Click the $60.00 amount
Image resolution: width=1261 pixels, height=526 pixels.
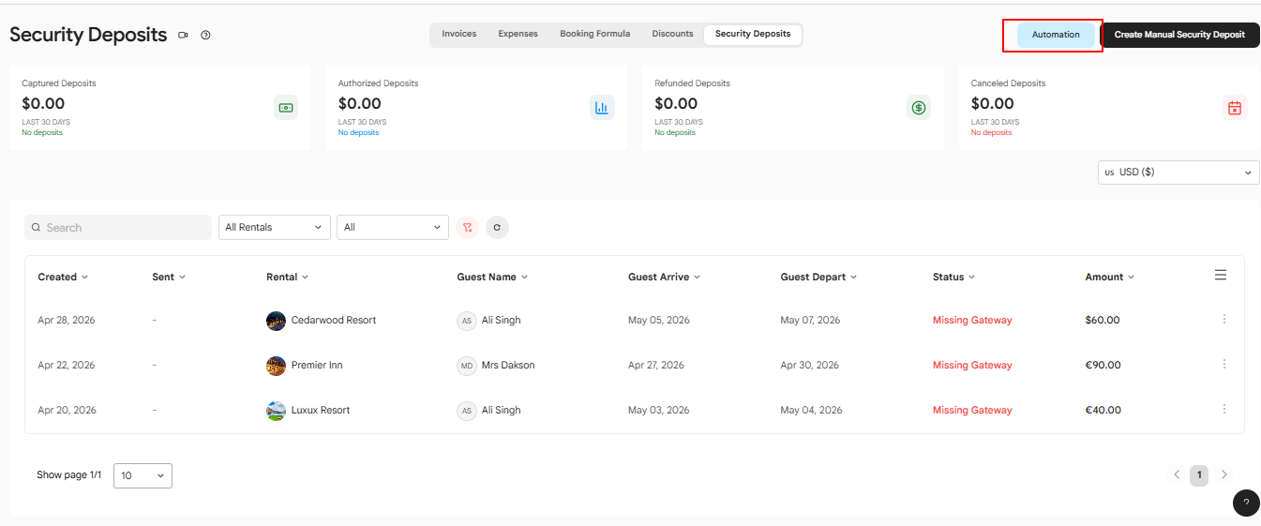(x=1103, y=320)
